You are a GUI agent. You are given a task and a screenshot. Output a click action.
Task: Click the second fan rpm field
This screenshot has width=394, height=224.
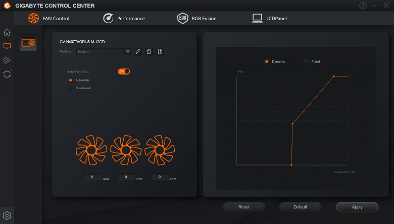[x=126, y=177]
